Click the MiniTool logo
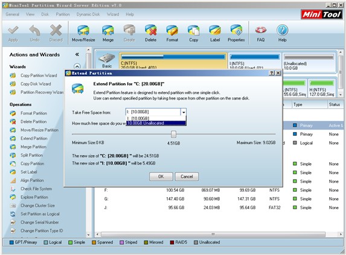Image resolution: width=346 pixels, height=255 pixels. point(321,14)
